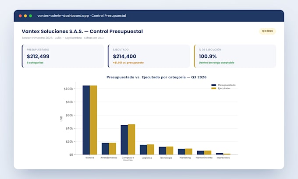Click the 8 categorías label
Viewport: 298px width, 179px height.
click(x=35, y=63)
